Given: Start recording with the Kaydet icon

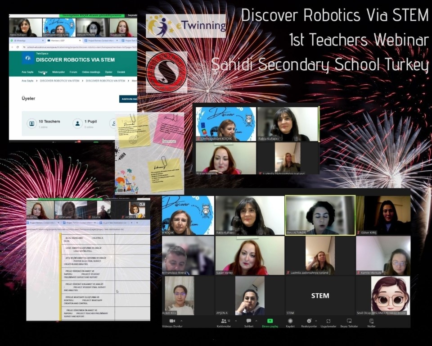Looking at the screenshot, I should point(290,321).
